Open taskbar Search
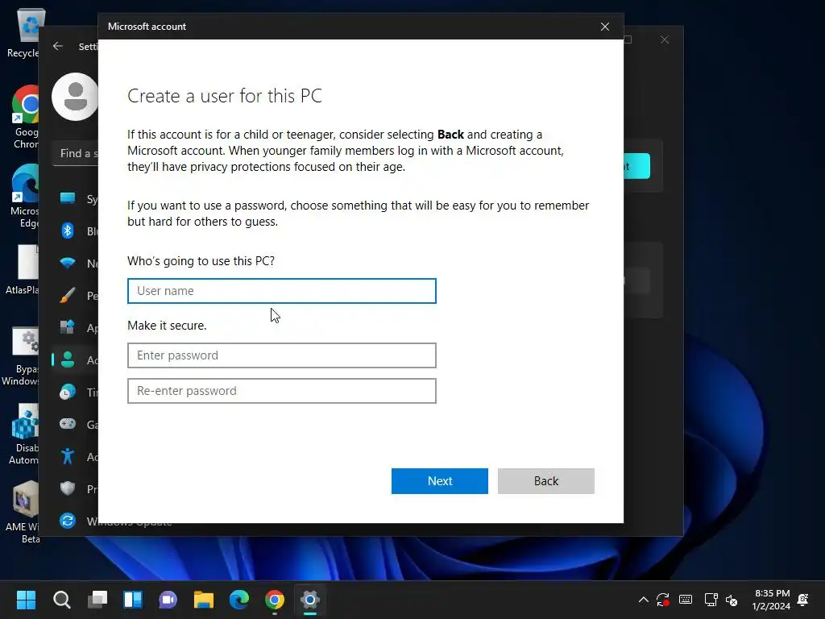 61,600
